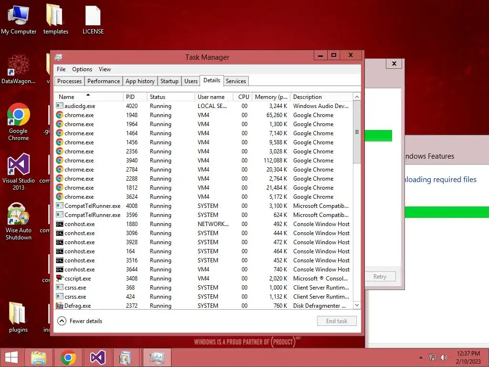The height and width of the screenshot is (367, 489).
Task: Select the csrss.exe row with PID 424
Action: pos(203,296)
